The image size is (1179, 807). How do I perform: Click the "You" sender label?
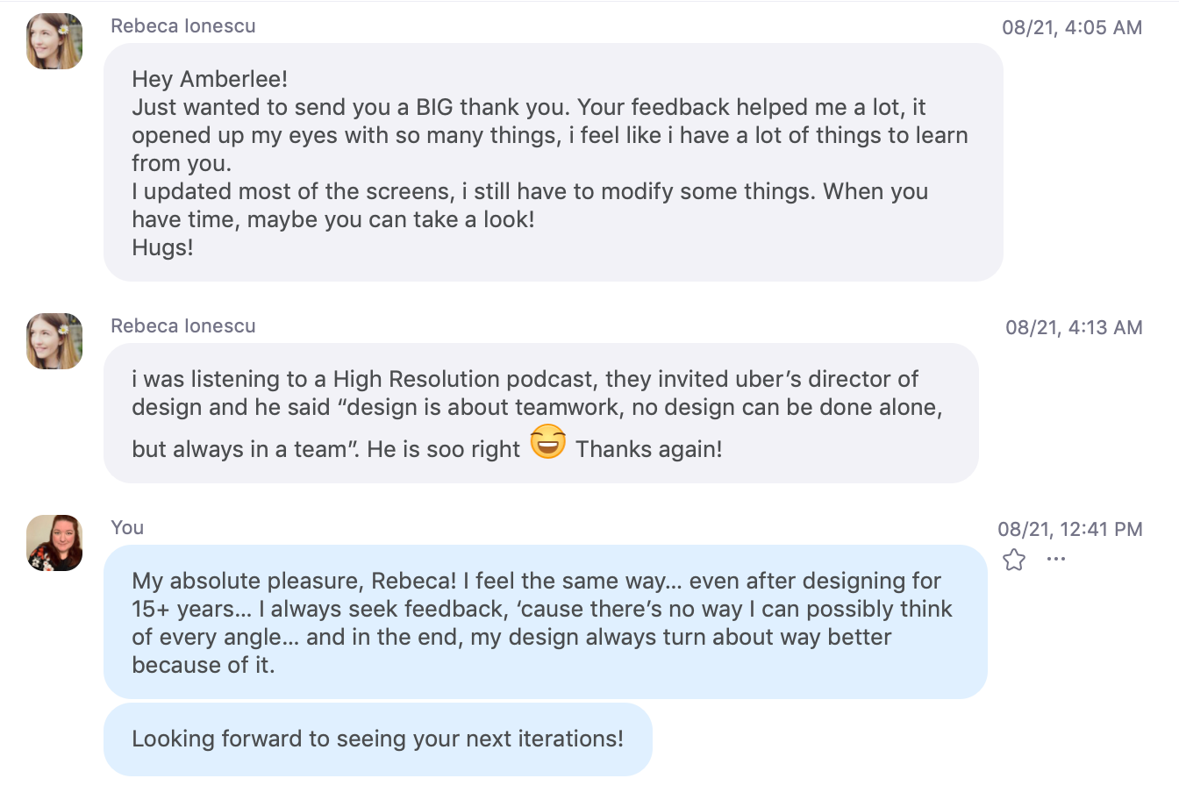tap(127, 528)
